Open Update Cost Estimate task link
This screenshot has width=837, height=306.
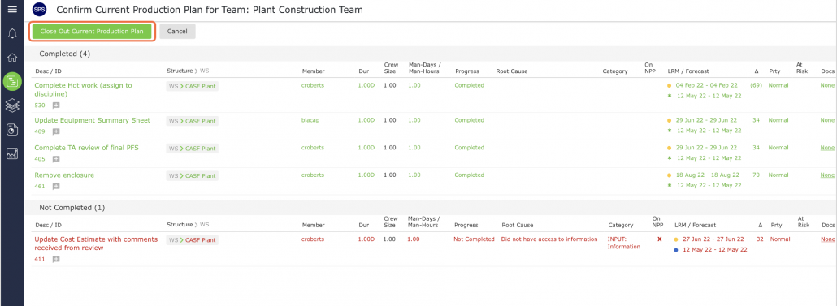96,244
